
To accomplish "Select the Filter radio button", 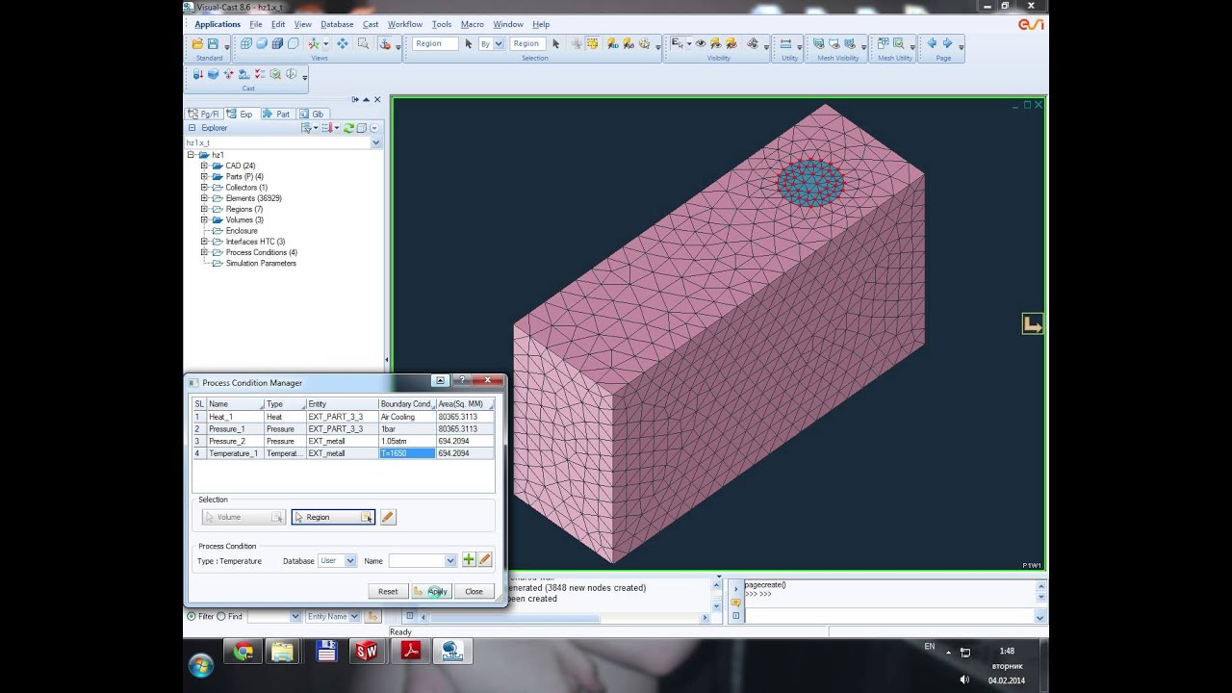I will (x=191, y=616).
